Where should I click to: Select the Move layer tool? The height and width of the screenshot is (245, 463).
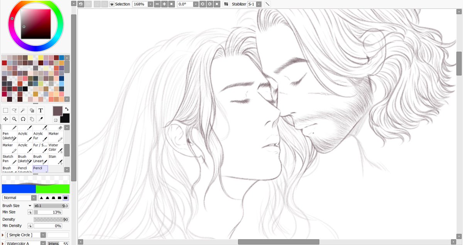(x=6, y=119)
